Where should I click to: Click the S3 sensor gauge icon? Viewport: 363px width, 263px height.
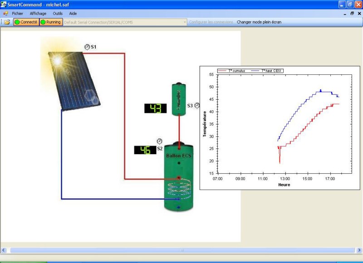click(197, 105)
